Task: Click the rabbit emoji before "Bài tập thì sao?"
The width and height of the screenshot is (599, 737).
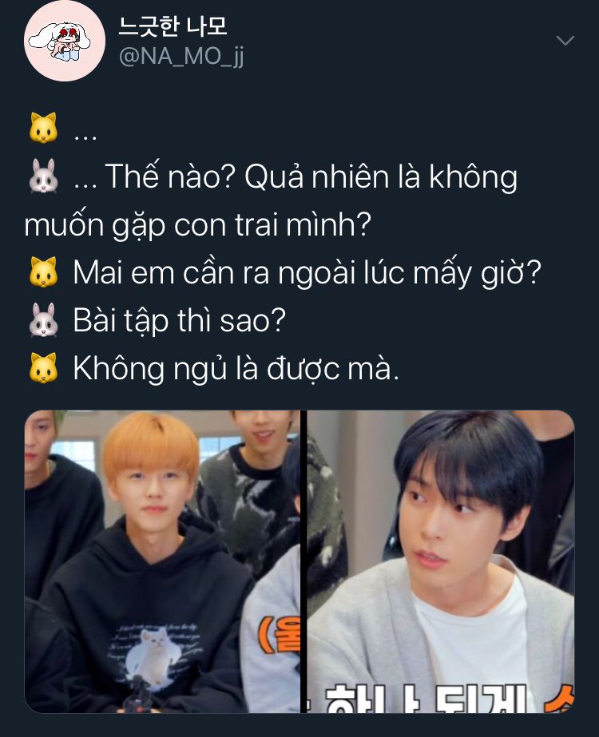Action: click(43, 319)
